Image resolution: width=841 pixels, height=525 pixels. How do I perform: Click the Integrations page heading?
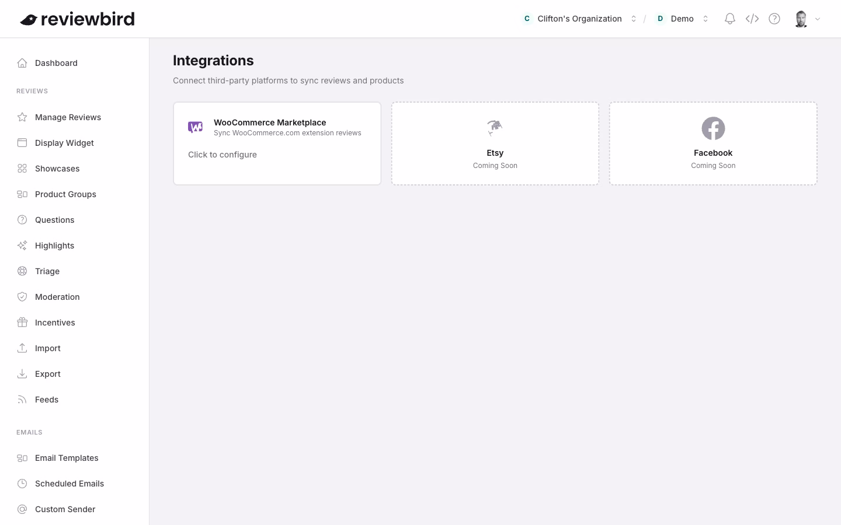(213, 61)
